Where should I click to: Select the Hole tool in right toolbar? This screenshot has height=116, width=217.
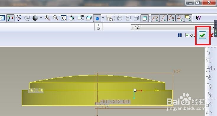pos(209,53)
